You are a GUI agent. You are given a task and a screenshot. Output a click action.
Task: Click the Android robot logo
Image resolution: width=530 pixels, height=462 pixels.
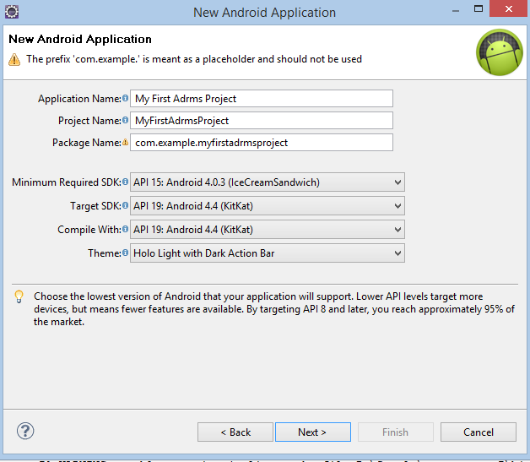[x=500, y=52]
